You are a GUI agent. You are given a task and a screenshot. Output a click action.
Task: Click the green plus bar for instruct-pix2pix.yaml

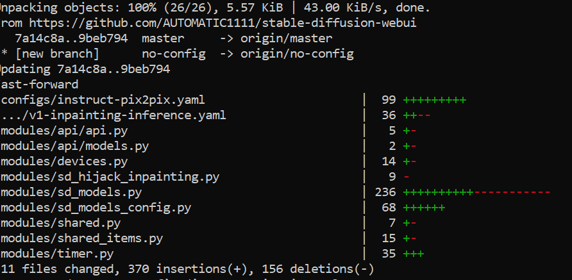point(435,100)
